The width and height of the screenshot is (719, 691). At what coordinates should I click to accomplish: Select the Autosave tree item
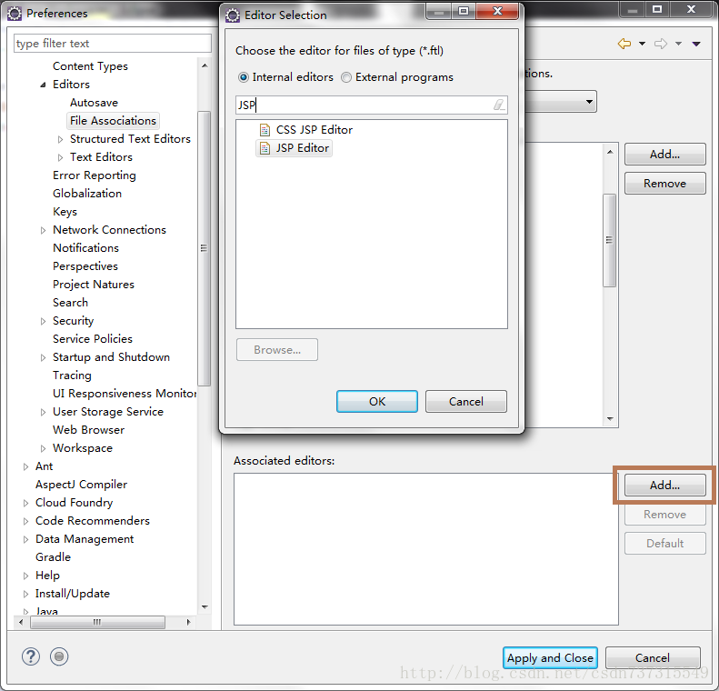(94, 103)
